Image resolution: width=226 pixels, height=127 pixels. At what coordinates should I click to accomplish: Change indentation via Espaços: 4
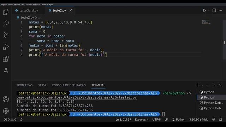click(142, 120)
